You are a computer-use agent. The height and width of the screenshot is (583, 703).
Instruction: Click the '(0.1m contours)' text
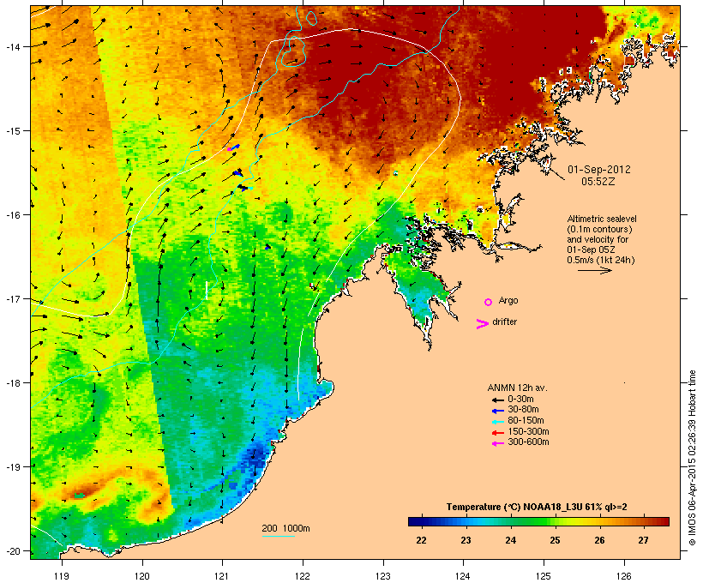(x=599, y=229)
